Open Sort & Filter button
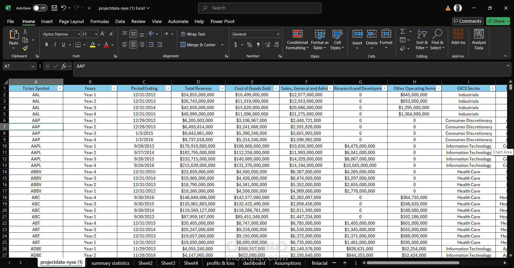 coord(422,39)
